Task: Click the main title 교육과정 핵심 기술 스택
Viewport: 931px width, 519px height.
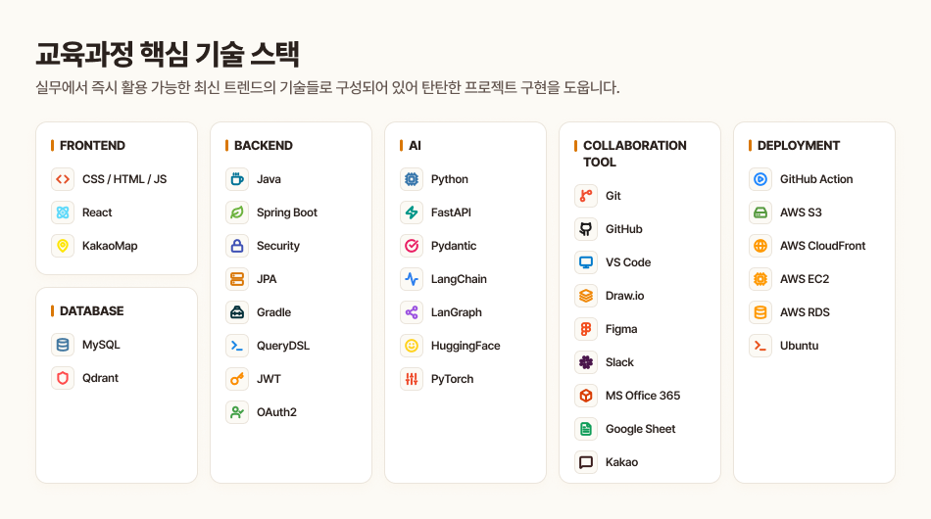Action: (x=168, y=54)
